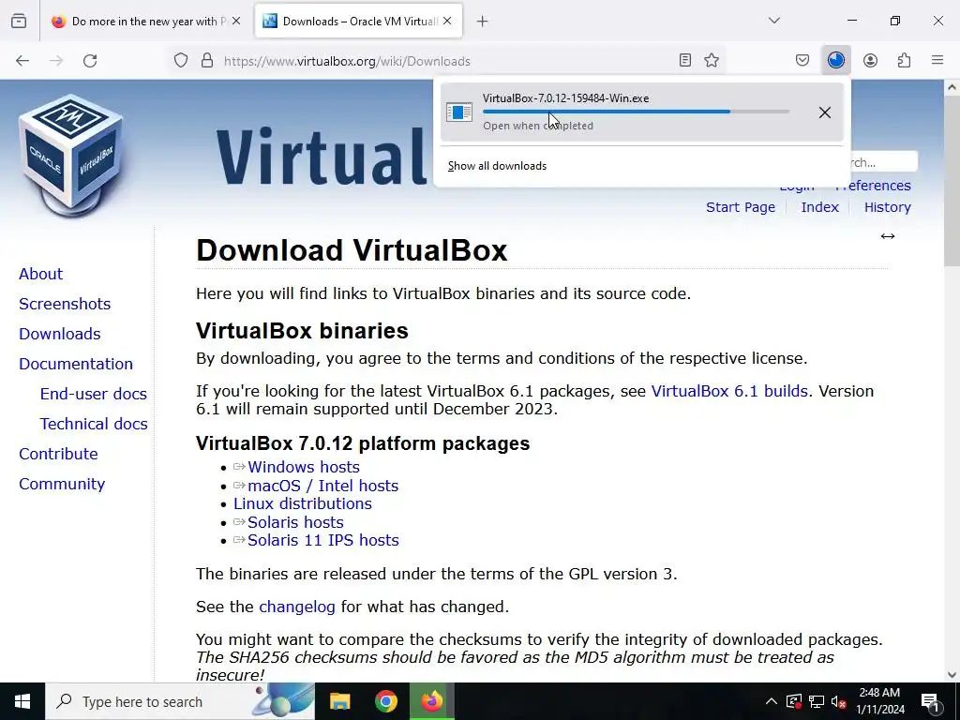Image resolution: width=960 pixels, height=720 pixels.
Task: Click scrollbar down arrow
Action: click(952, 675)
